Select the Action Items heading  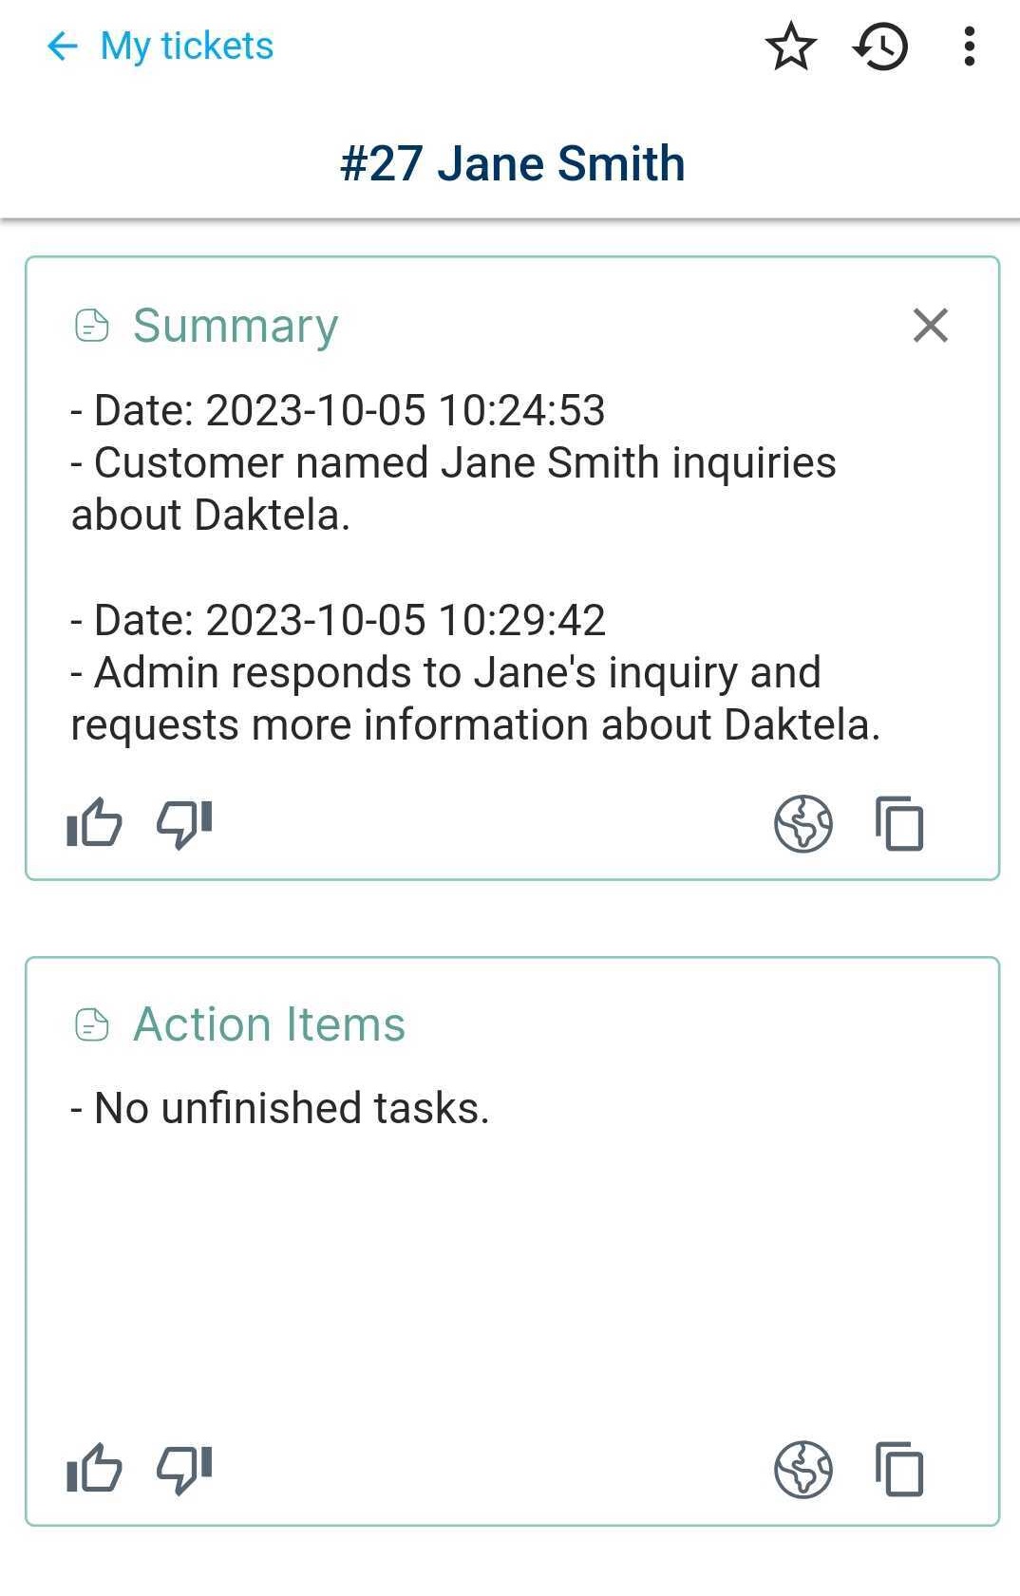[270, 1024]
